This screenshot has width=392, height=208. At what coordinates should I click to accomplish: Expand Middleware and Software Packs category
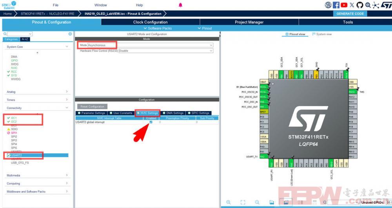[67, 191]
